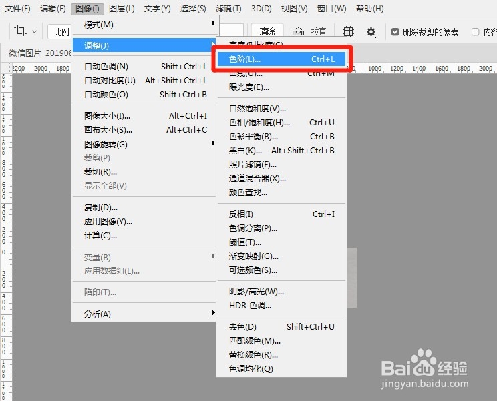Select 黑白(K)... command
The width and height of the screenshot is (497, 401).
pyautogui.click(x=281, y=150)
